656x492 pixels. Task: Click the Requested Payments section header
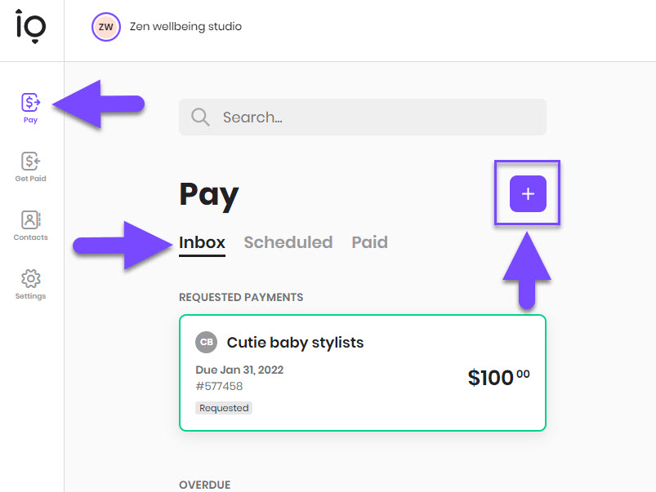pos(241,297)
